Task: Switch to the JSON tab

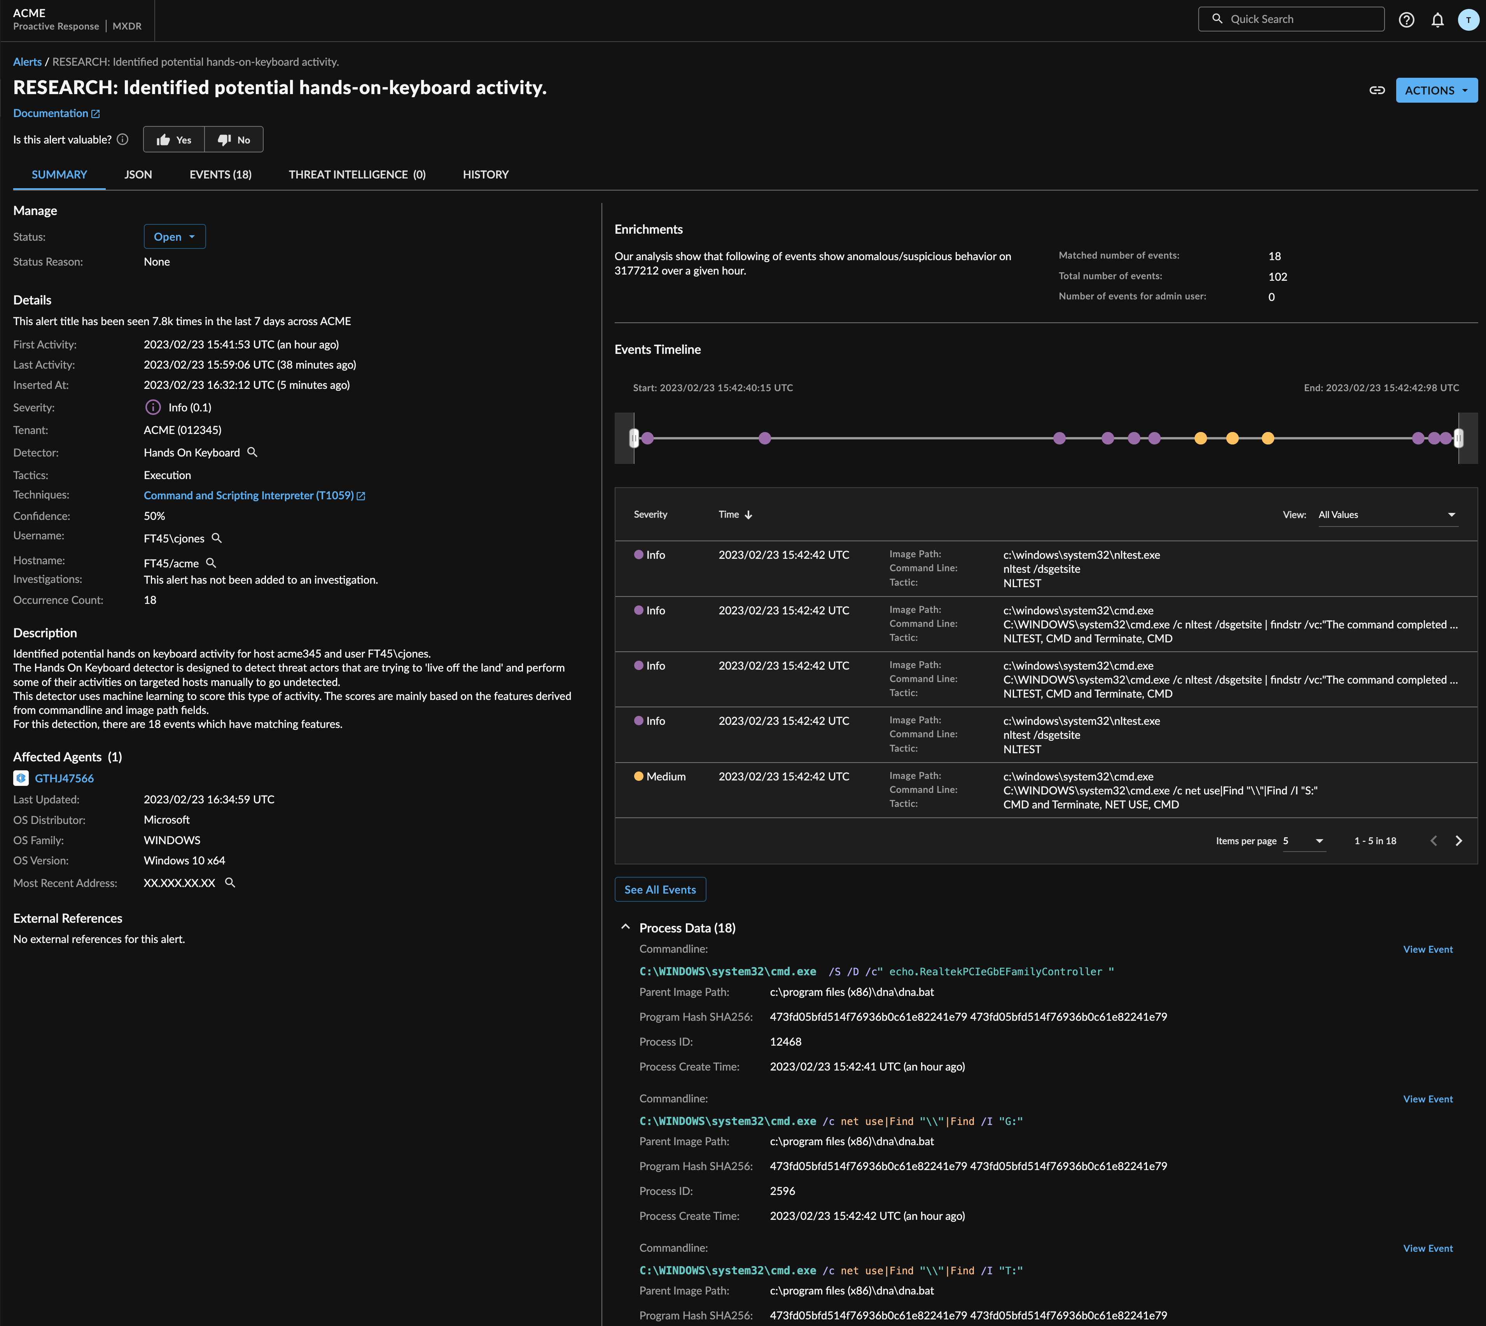Action: click(138, 174)
